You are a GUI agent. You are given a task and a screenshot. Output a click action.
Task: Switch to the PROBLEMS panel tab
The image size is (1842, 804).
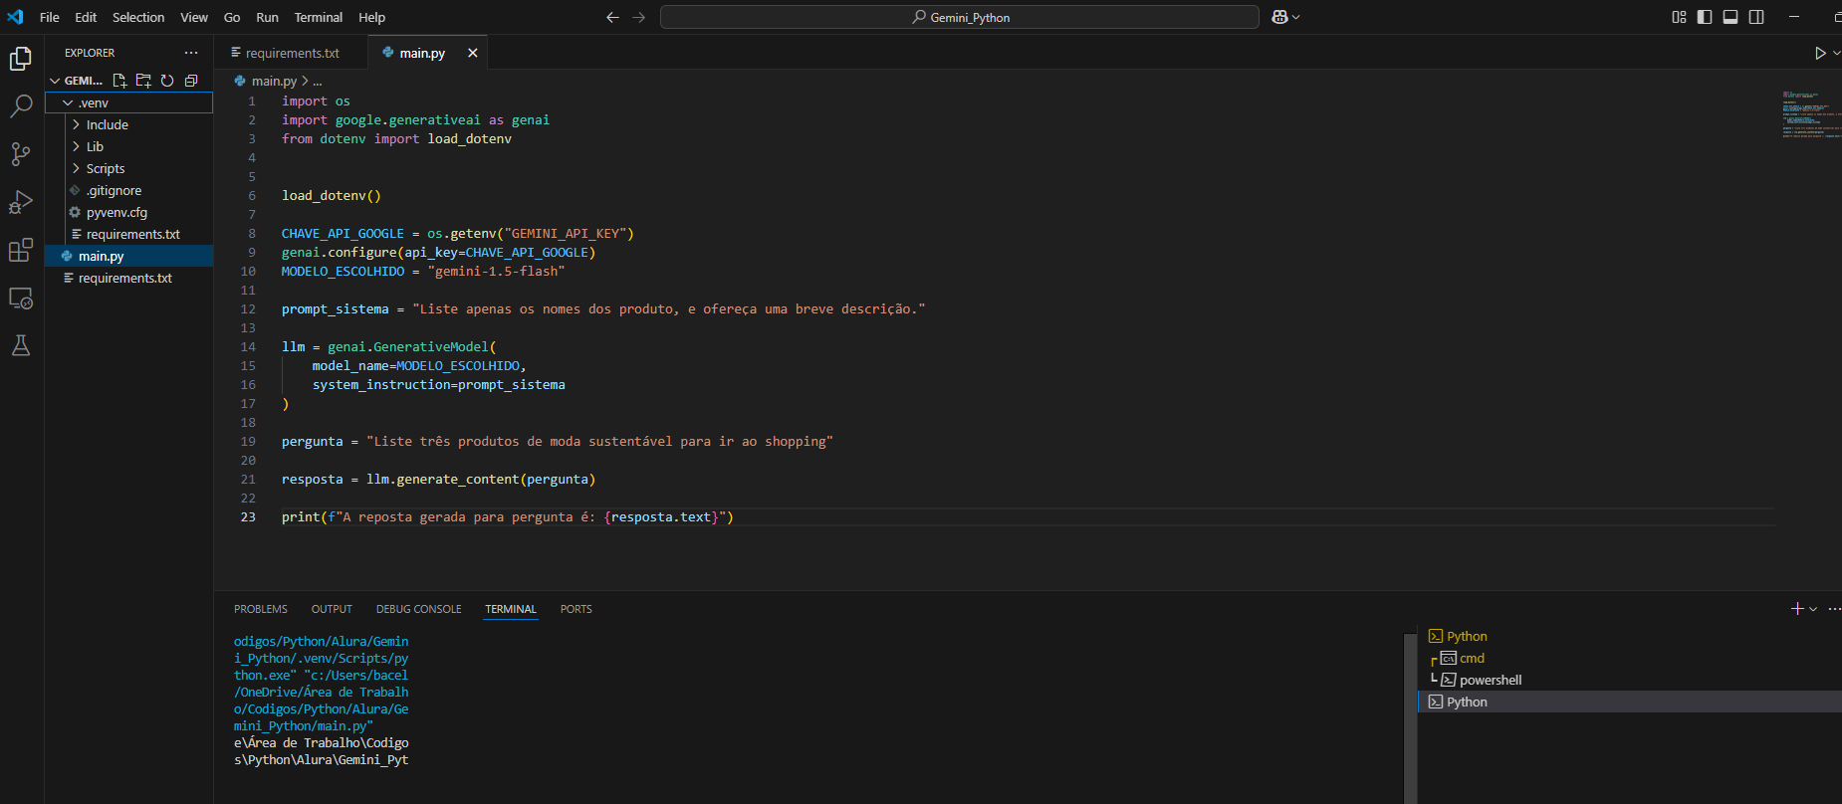click(x=261, y=609)
